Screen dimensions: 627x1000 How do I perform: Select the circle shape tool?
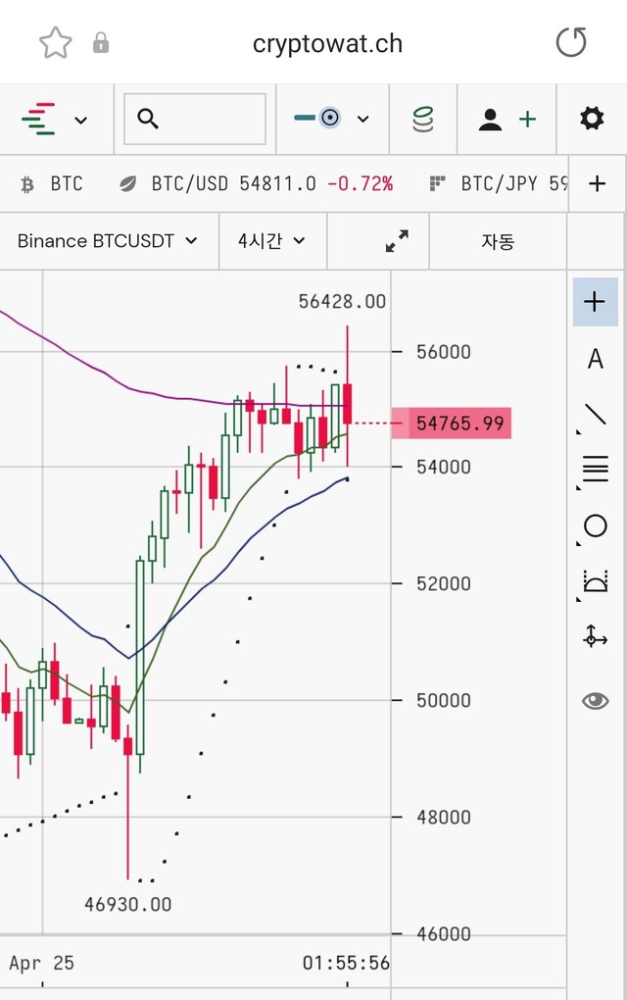tap(595, 526)
